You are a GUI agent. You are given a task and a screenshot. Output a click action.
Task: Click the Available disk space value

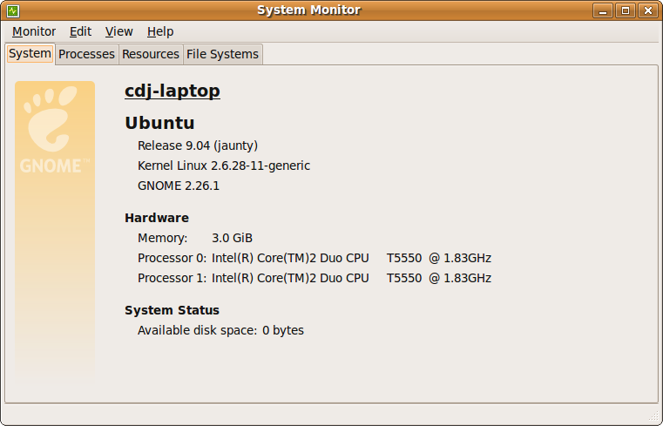coord(283,330)
